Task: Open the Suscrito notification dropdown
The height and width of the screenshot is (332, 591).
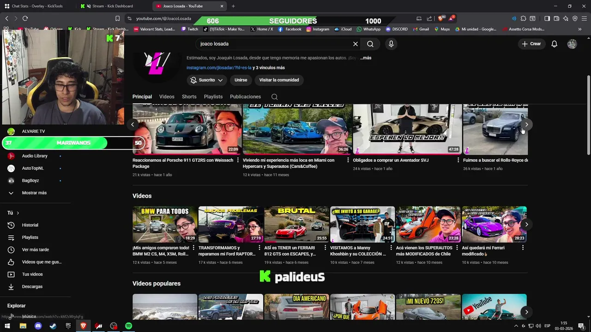Action: (207, 80)
